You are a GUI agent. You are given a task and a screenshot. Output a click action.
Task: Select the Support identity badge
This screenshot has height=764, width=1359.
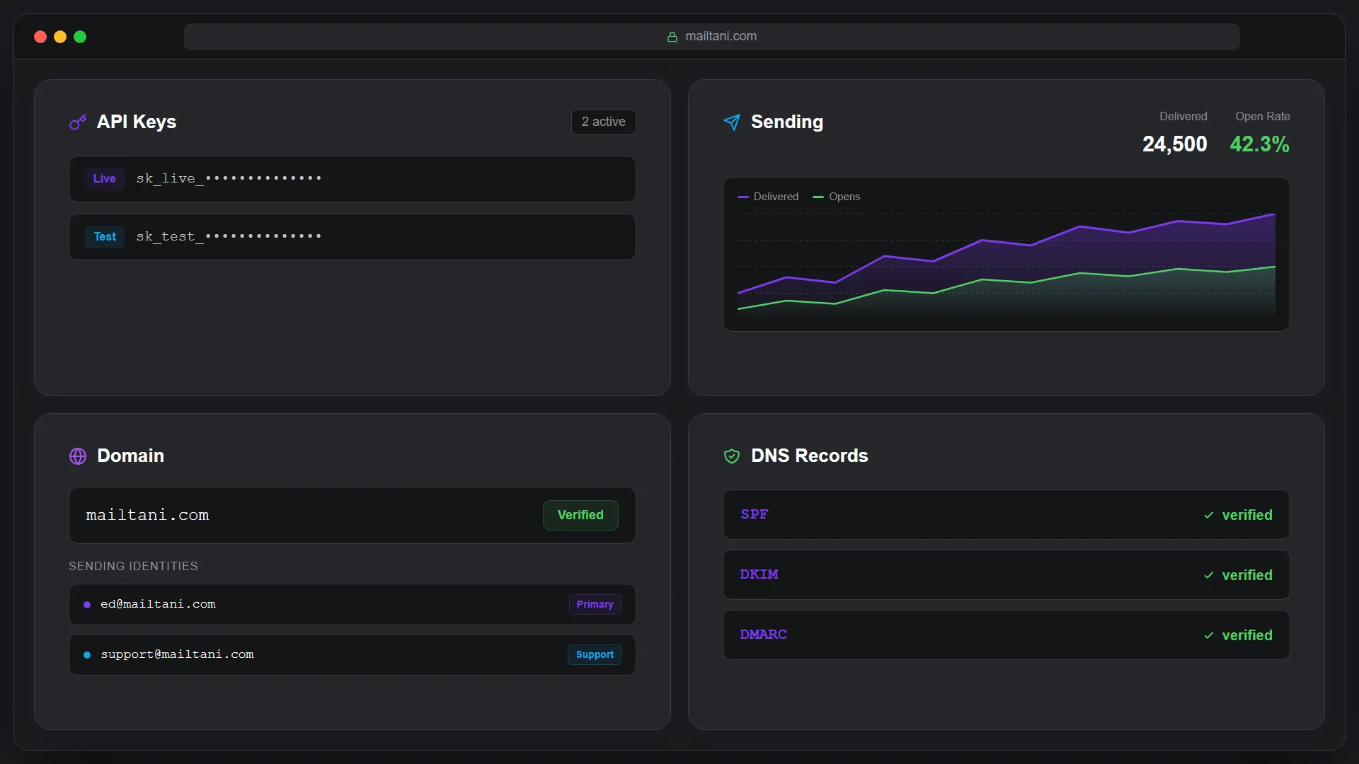point(594,654)
